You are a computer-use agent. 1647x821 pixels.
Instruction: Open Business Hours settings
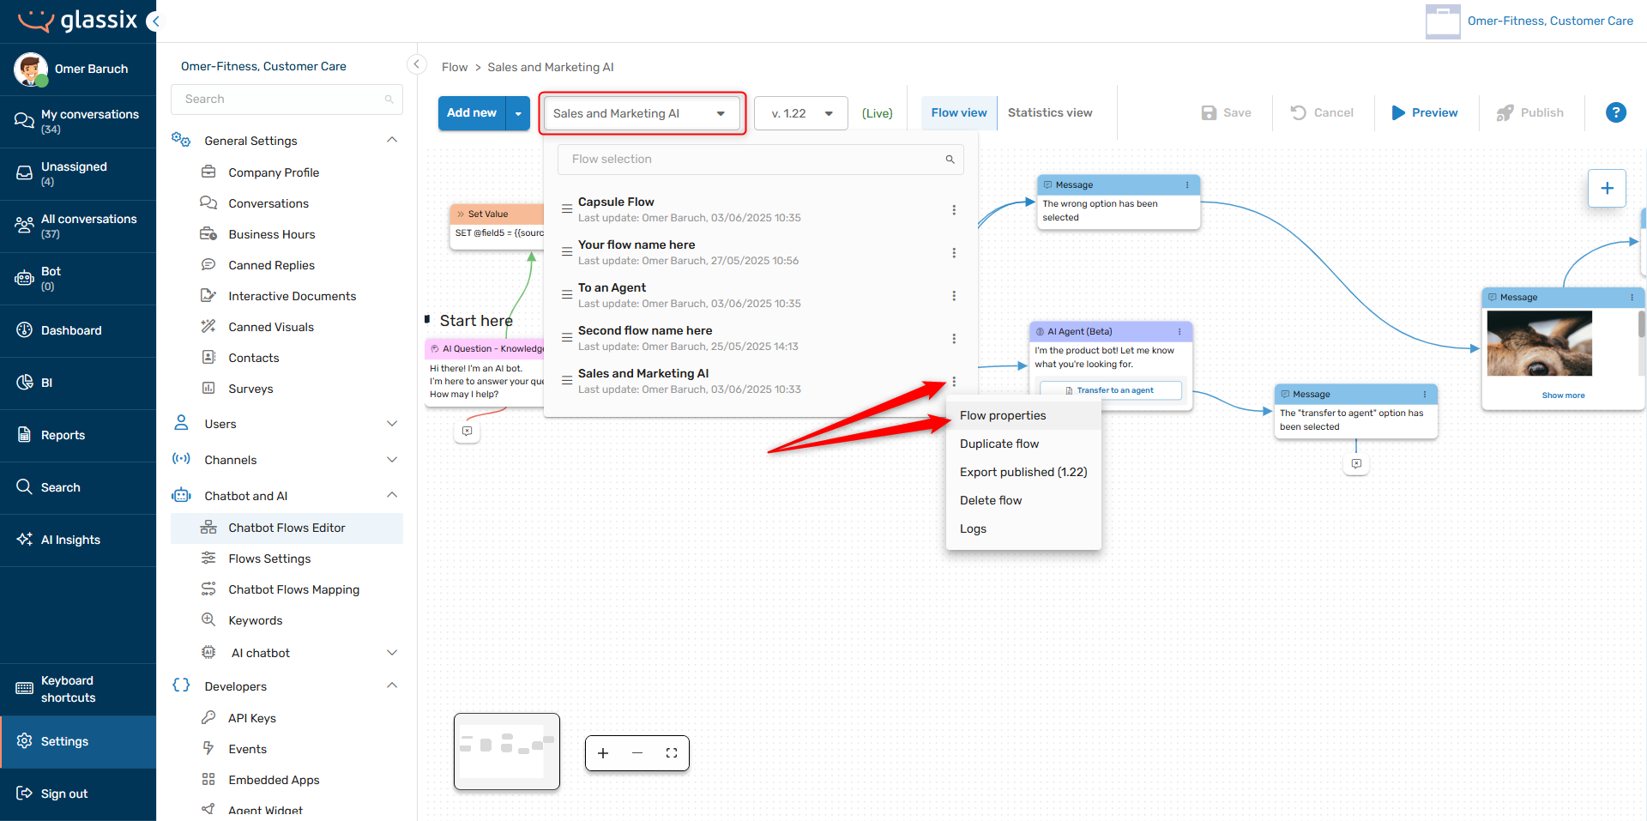pos(287,234)
